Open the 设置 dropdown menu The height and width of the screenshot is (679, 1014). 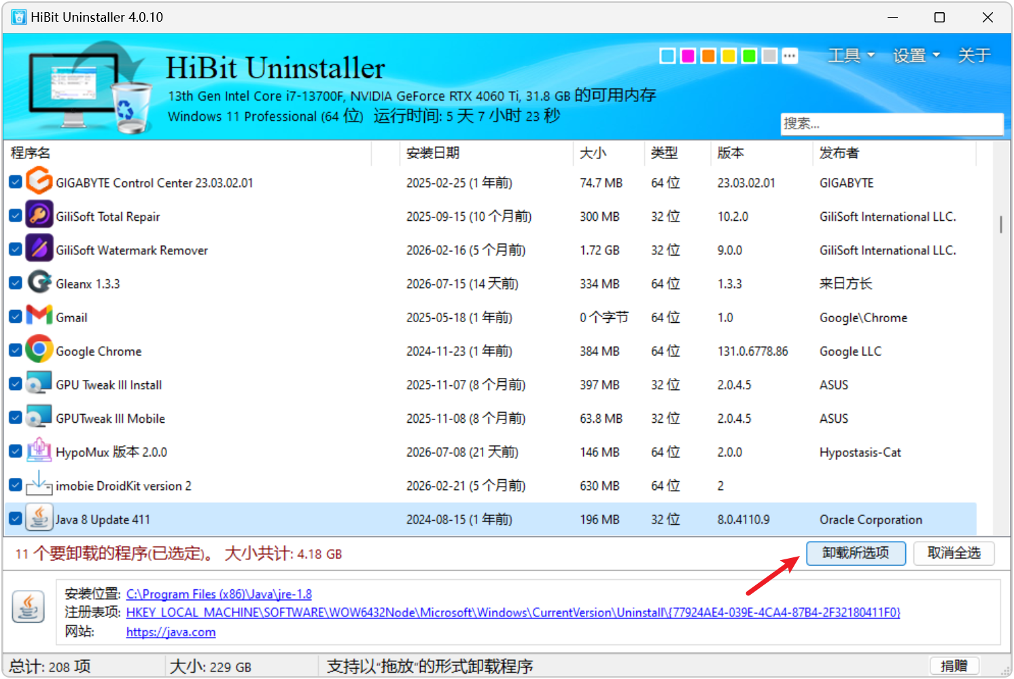pyautogui.click(x=916, y=56)
